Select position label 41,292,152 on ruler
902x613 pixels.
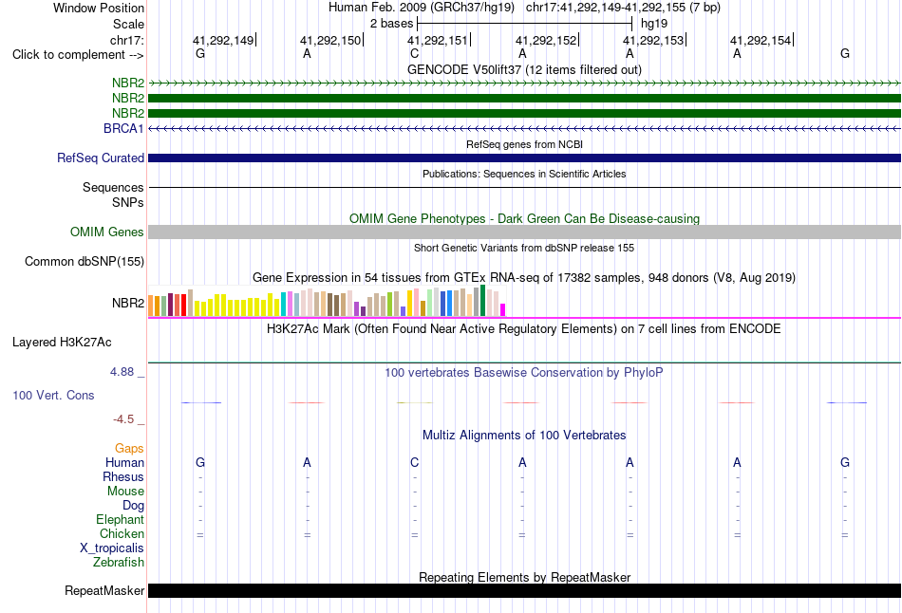[x=546, y=40]
